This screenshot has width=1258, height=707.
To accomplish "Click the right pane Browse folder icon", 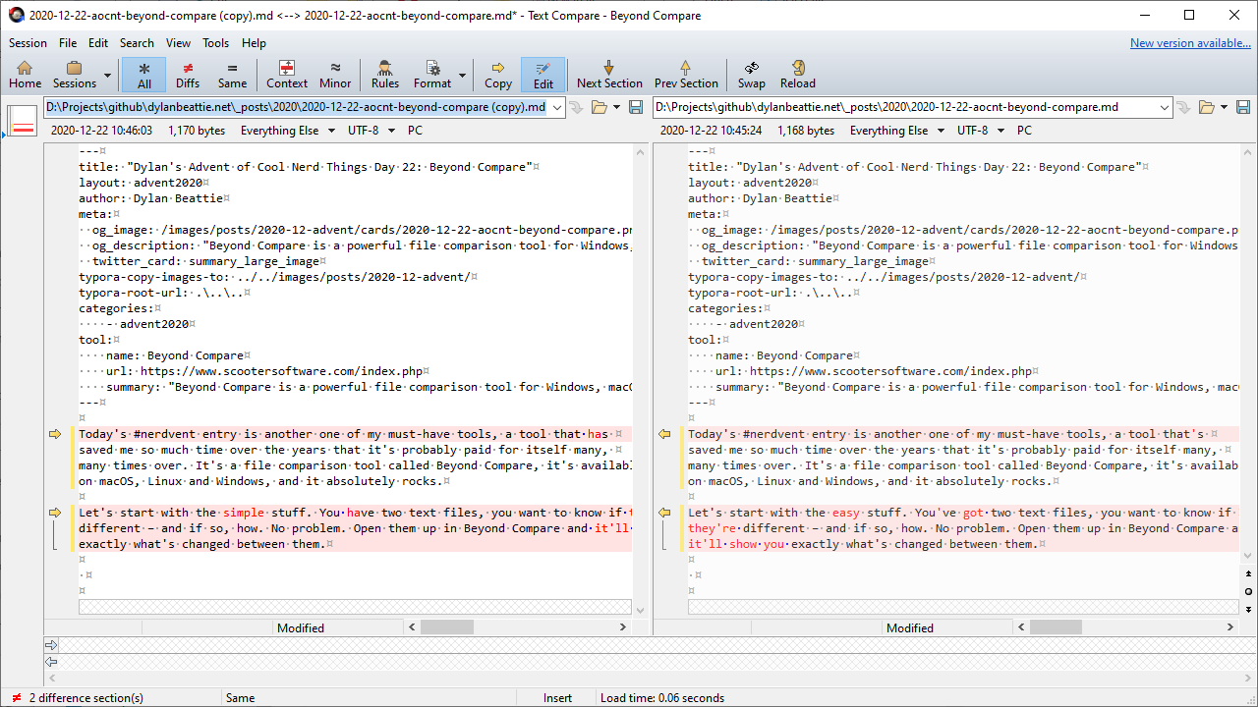I will 1207,107.
